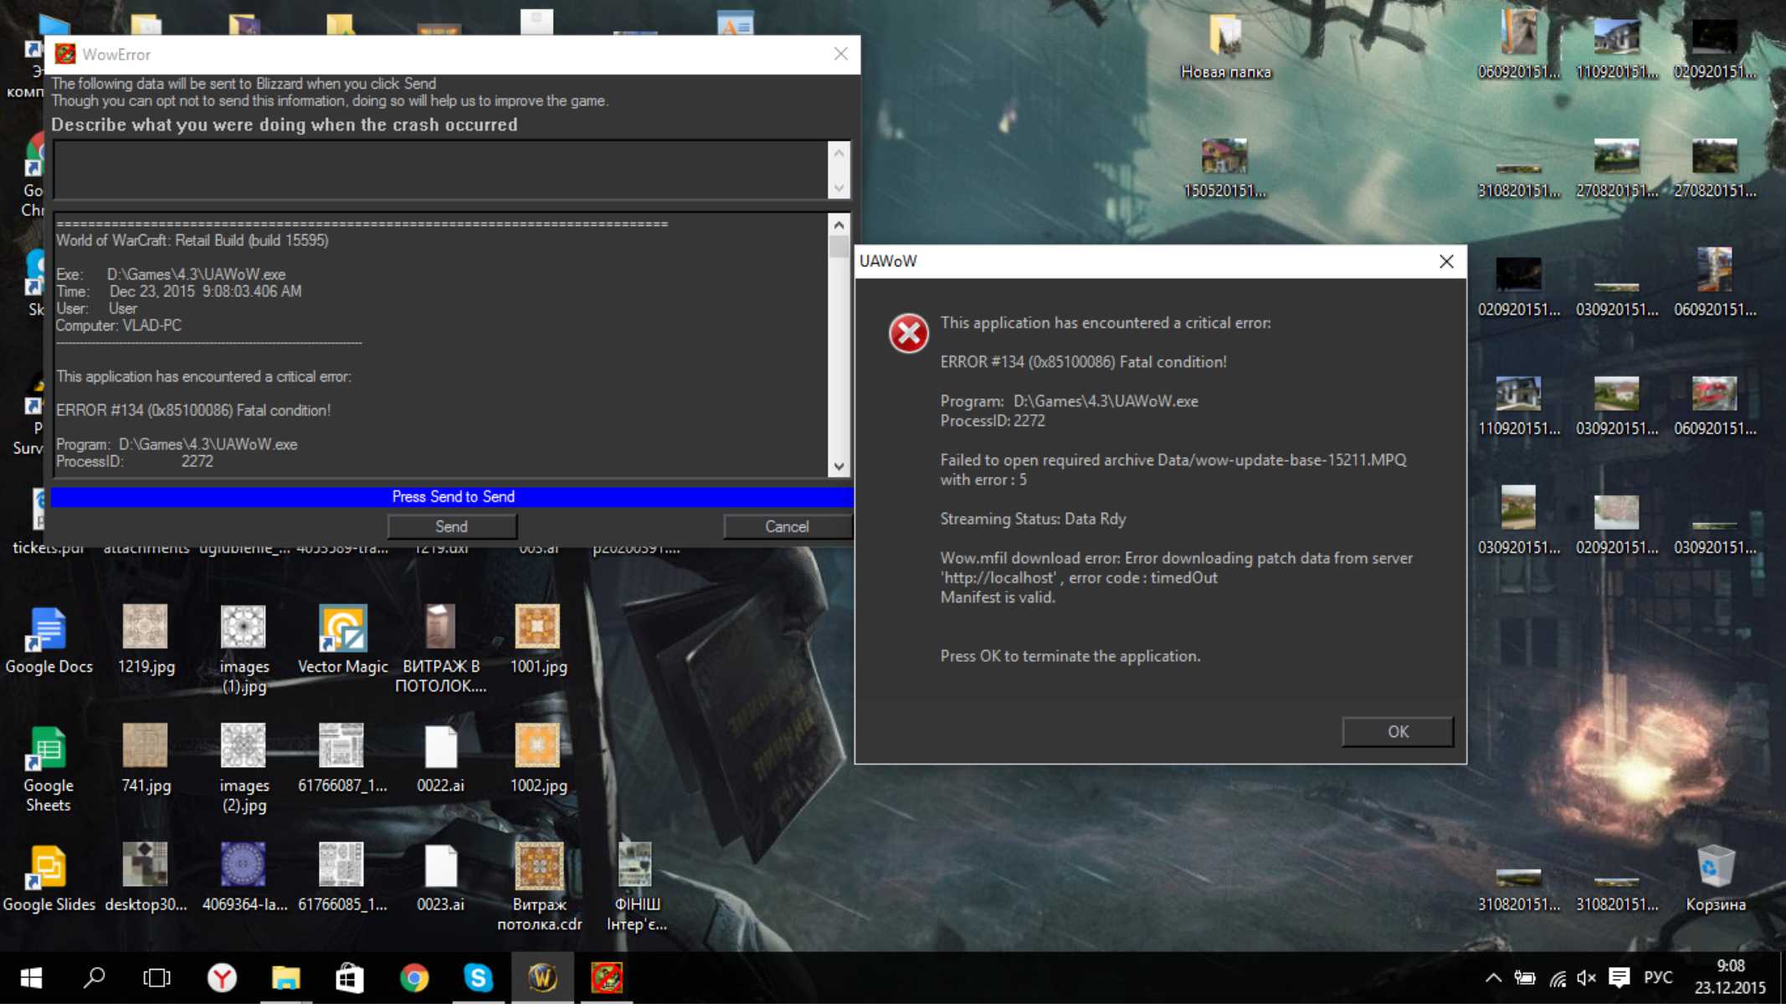
Task: Select the 0023.ai desktop file
Action: 440,878
